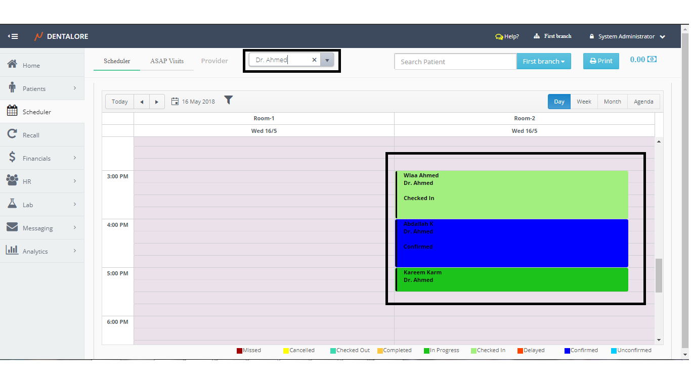This screenshot has width=691, height=388.
Task: Click the Today button
Action: click(x=120, y=102)
